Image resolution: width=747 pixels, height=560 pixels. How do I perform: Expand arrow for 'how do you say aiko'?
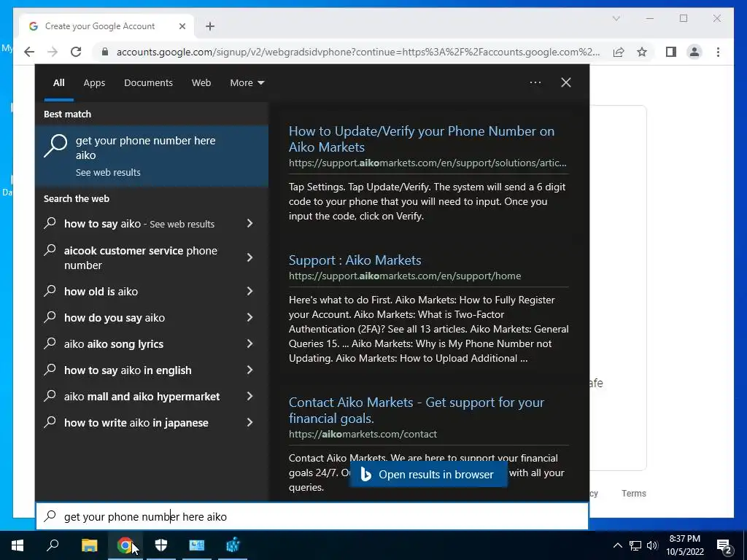point(249,317)
